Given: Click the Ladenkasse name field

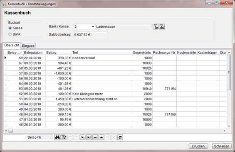Looking at the screenshot, I should [x=122, y=27].
